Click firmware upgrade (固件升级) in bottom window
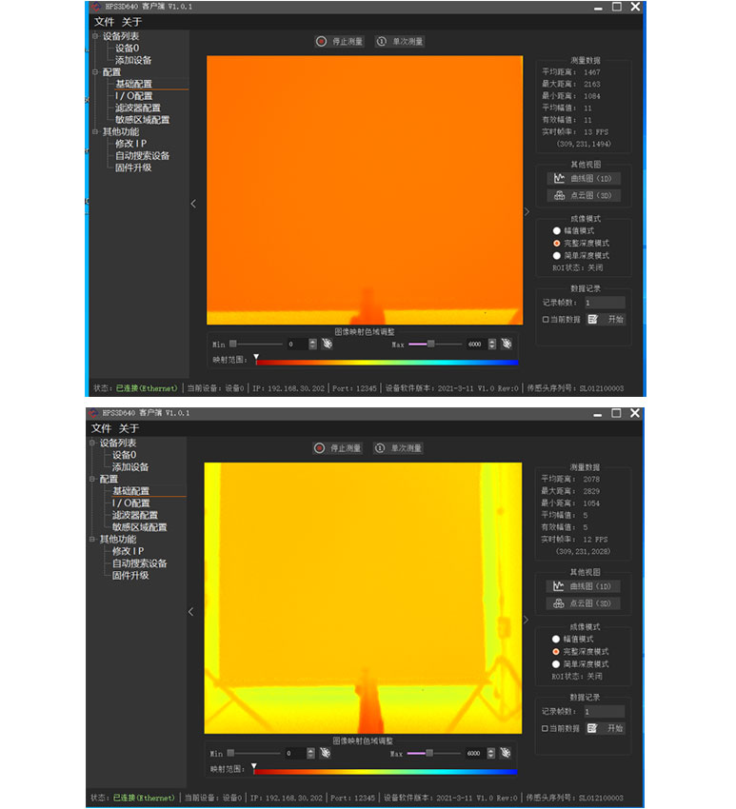The height and width of the screenshot is (809, 736). (130, 576)
